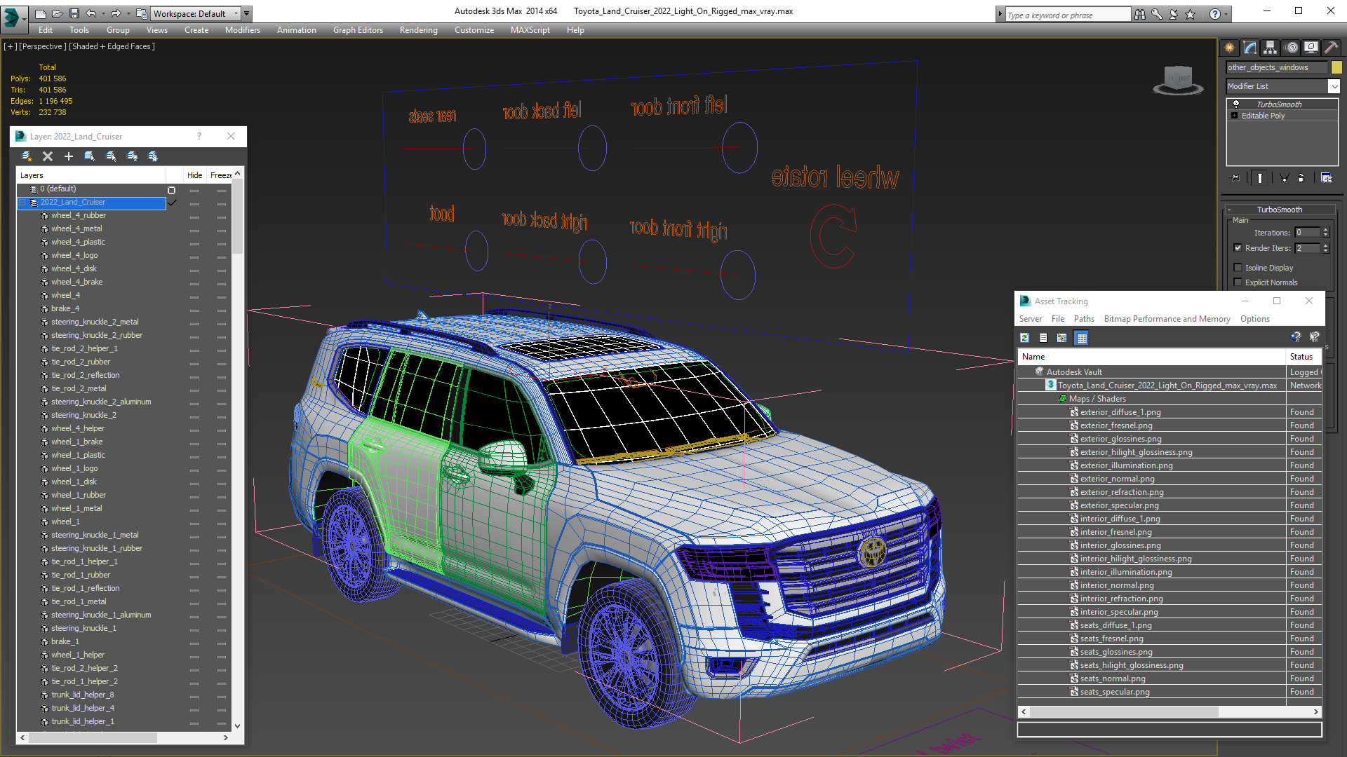Click Highlight Selected Objects' Layers icon
The image size is (1347, 757).
click(x=111, y=156)
